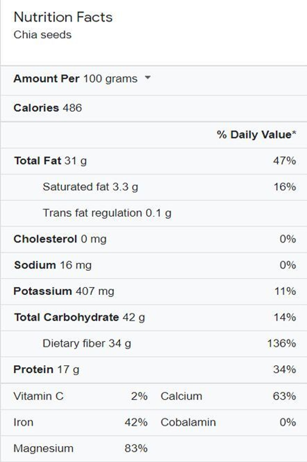The image size is (307, 462).
Task: Click the "Protein" nutrient label
Action: (33, 369)
